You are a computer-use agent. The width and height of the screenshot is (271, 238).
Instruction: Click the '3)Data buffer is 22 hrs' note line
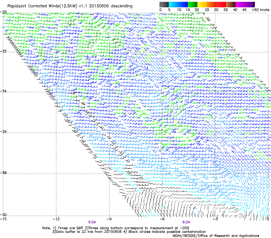tap(129, 232)
